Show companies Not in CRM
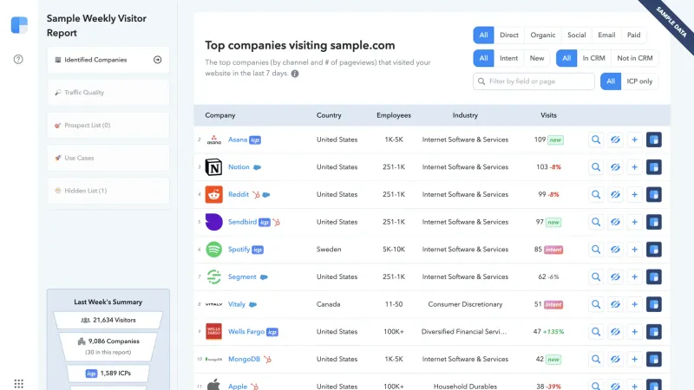The height and width of the screenshot is (390, 694). [x=635, y=58]
